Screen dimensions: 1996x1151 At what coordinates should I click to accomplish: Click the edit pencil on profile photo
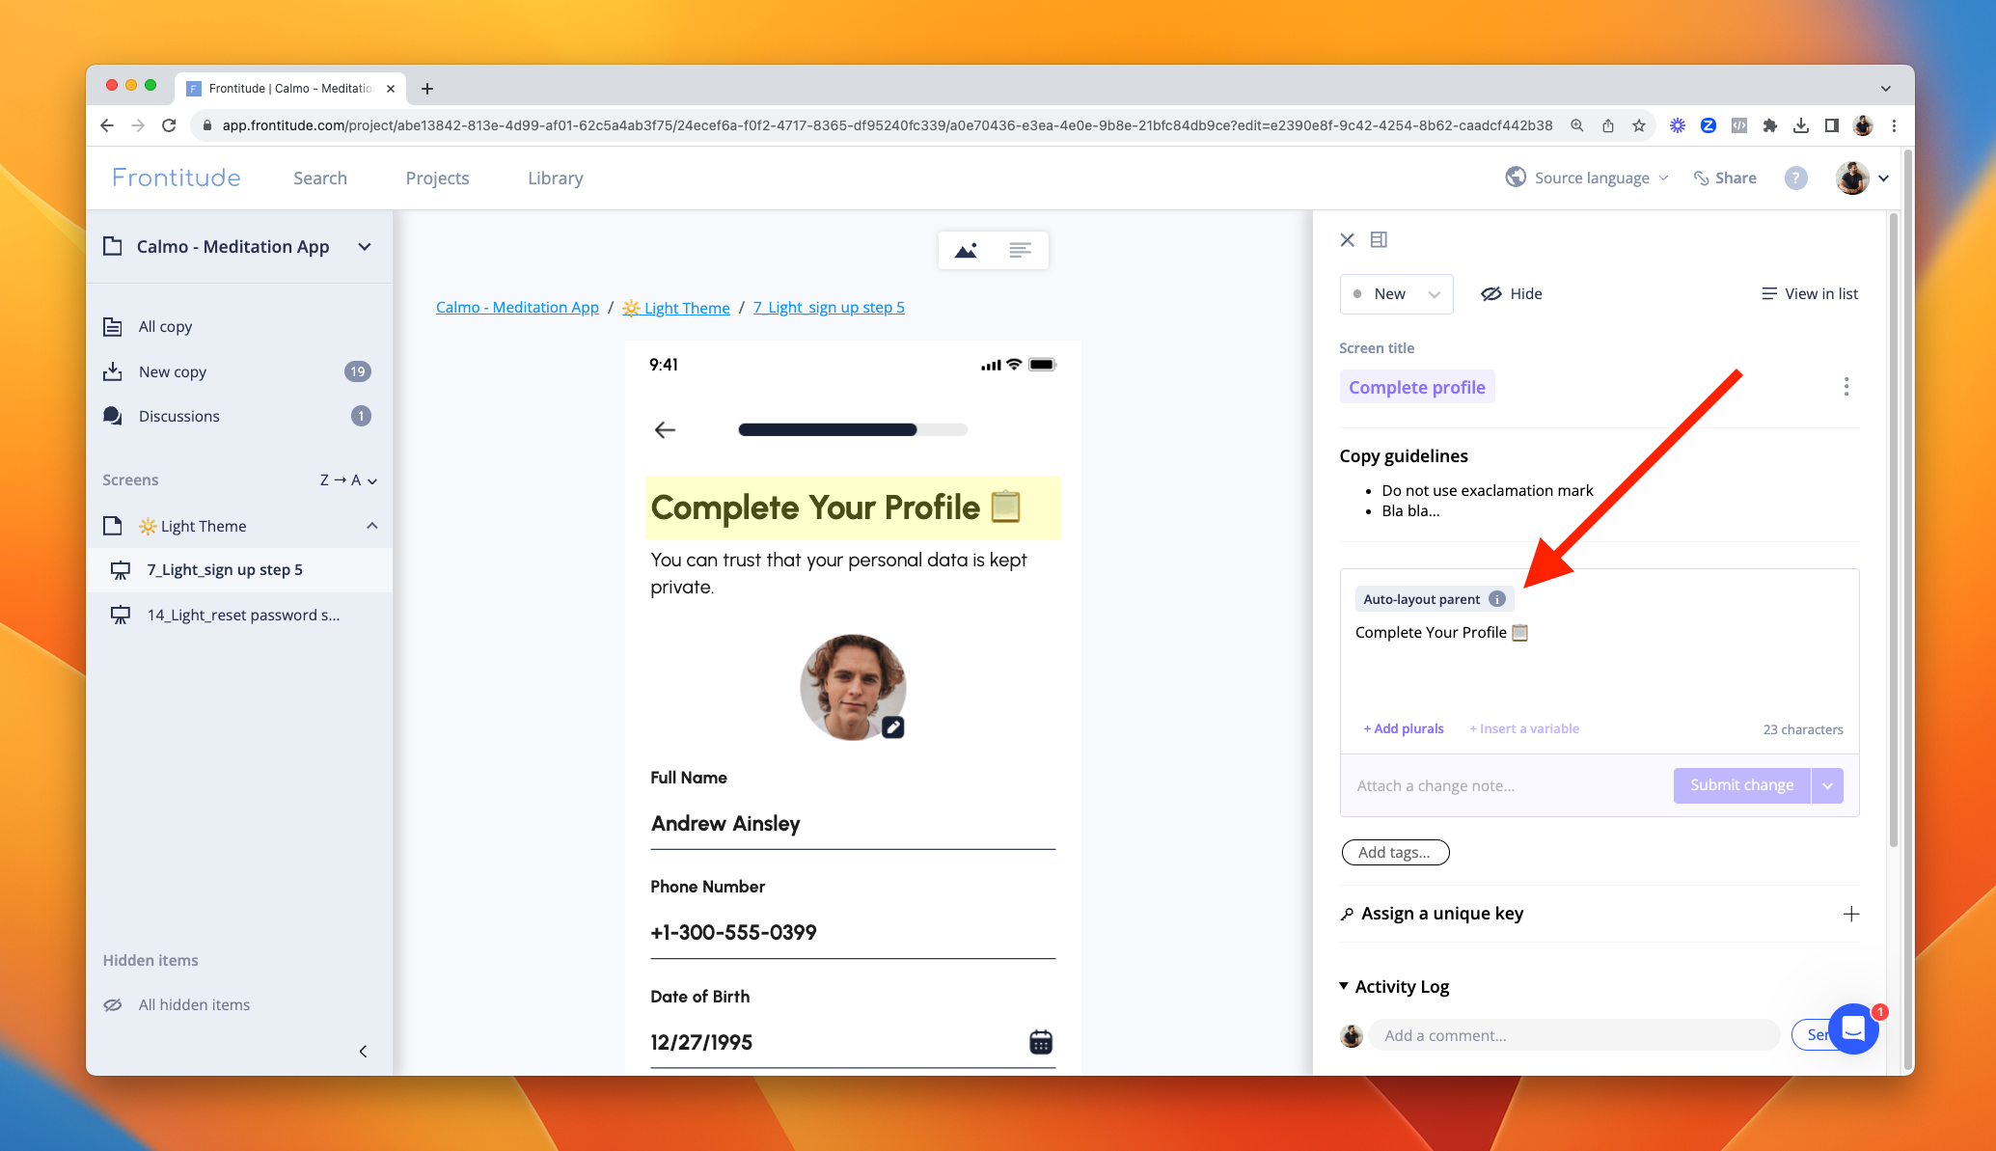(x=893, y=727)
